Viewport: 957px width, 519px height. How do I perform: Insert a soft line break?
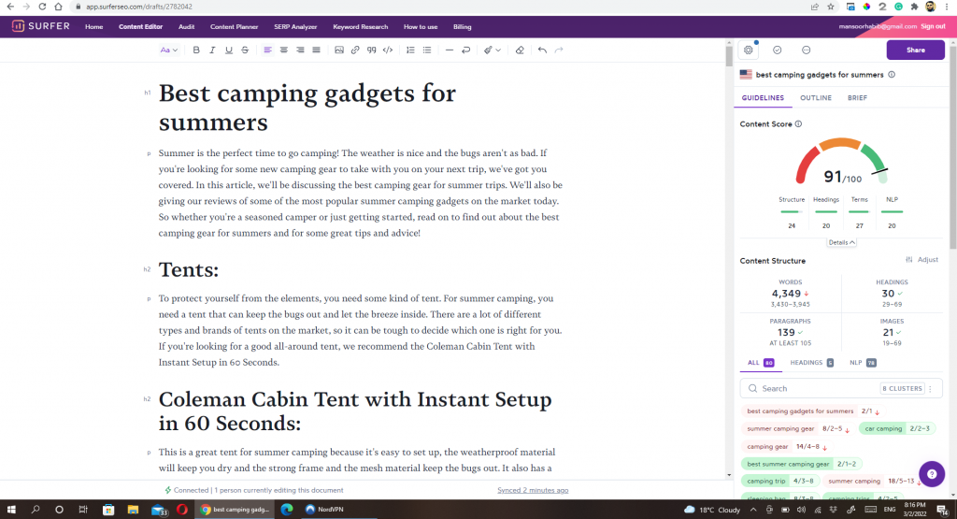[465, 50]
